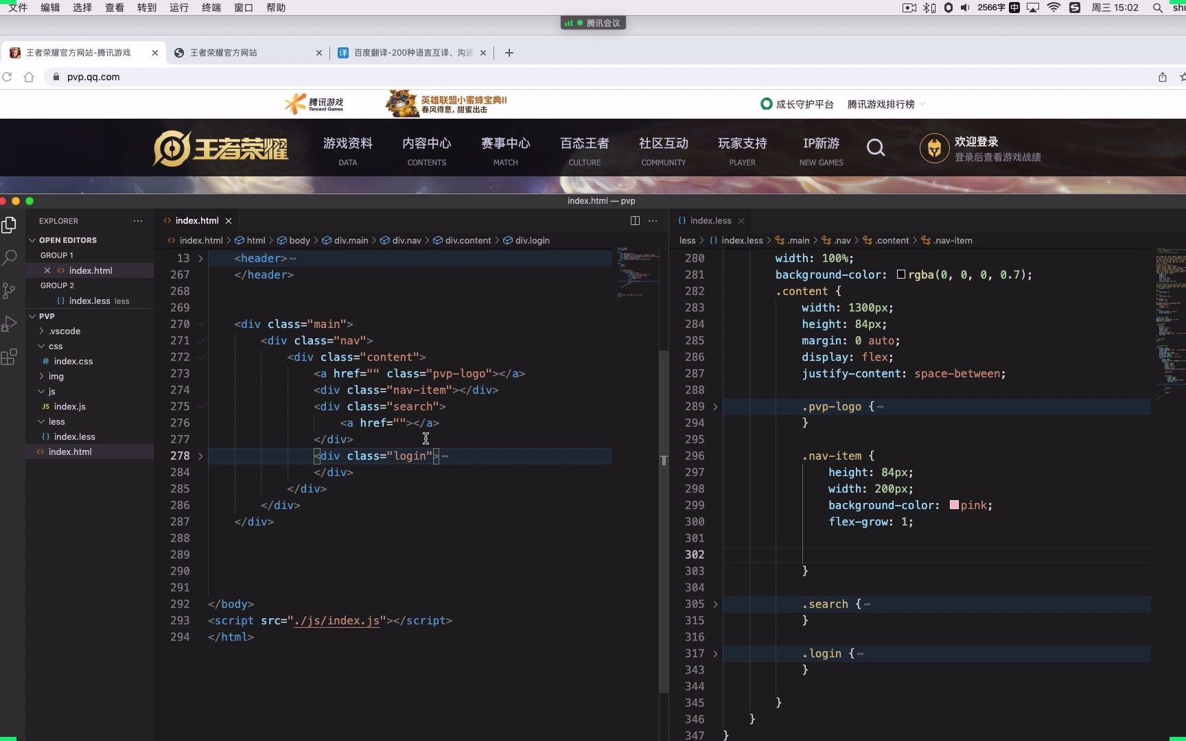Image resolution: width=1186 pixels, height=741 pixels.
Task: Open IP新游 NEW GAMES nav item
Action: pos(822,151)
